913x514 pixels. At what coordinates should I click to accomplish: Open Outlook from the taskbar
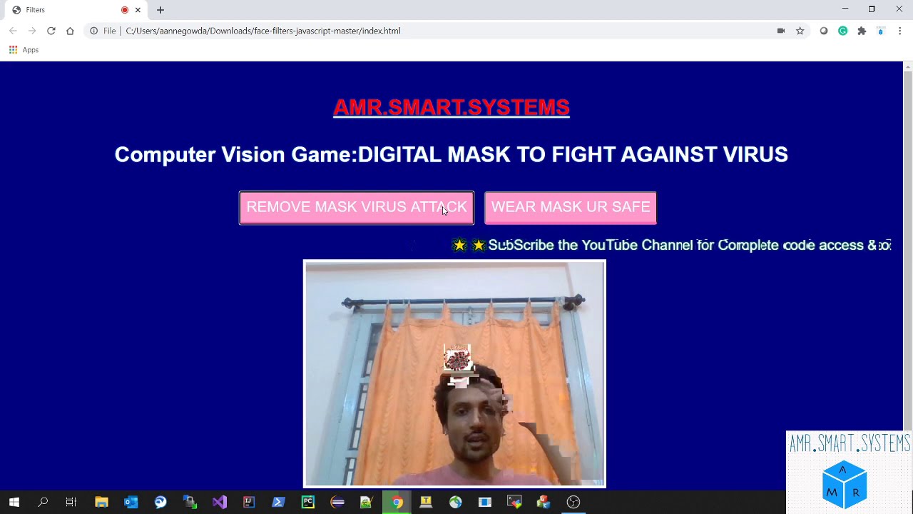[131, 502]
